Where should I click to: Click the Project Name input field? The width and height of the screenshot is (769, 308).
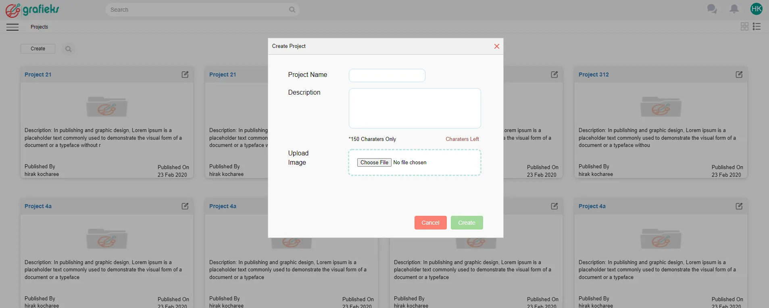(x=387, y=75)
